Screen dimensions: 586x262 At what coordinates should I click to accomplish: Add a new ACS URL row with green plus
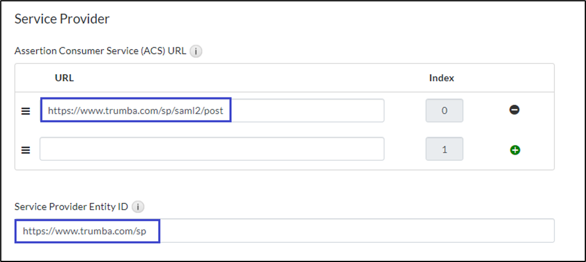[514, 150]
